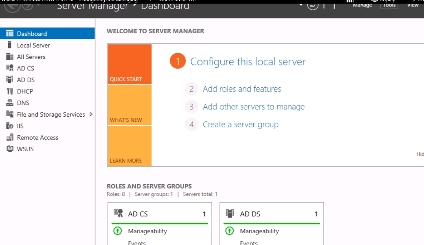Go to AD CS in the sidebar
Screen dimensions: 424x245
(47, 68)
